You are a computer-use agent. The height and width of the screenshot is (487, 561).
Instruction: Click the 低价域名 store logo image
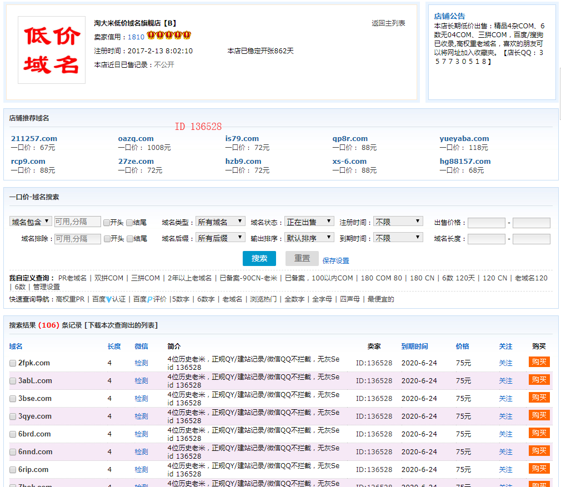(x=52, y=50)
